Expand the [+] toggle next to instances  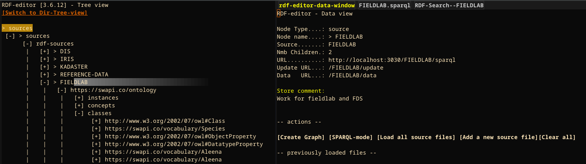point(79,98)
